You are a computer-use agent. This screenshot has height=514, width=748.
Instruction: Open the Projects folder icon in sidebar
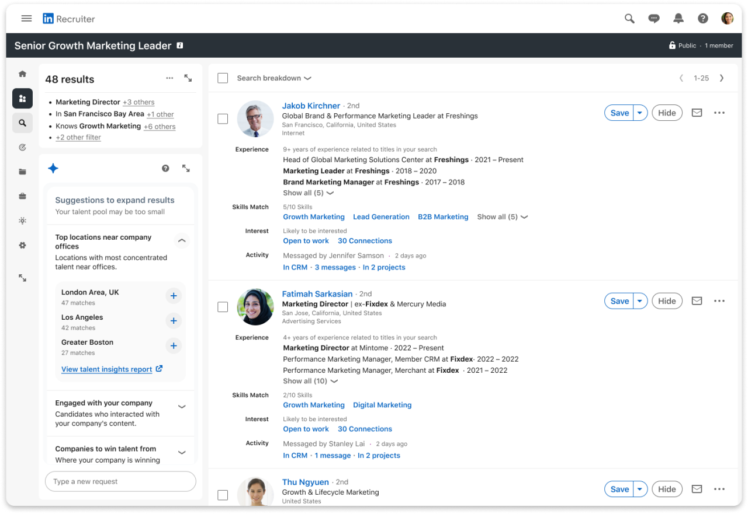click(x=22, y=172)
